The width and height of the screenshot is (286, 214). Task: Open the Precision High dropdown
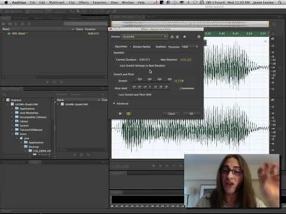pyautogui.click(x=190, y=46)
